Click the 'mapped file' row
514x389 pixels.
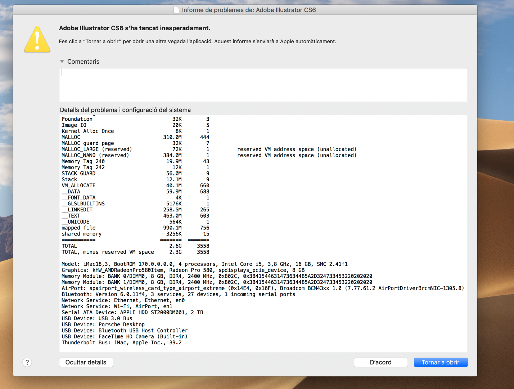point(135,228)
